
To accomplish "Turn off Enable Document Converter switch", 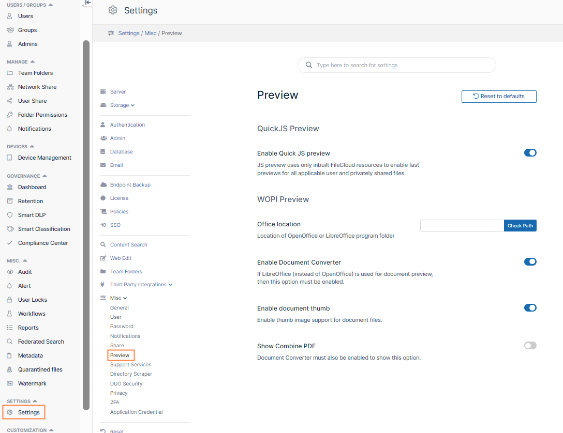I will click(x=530, y=262).
